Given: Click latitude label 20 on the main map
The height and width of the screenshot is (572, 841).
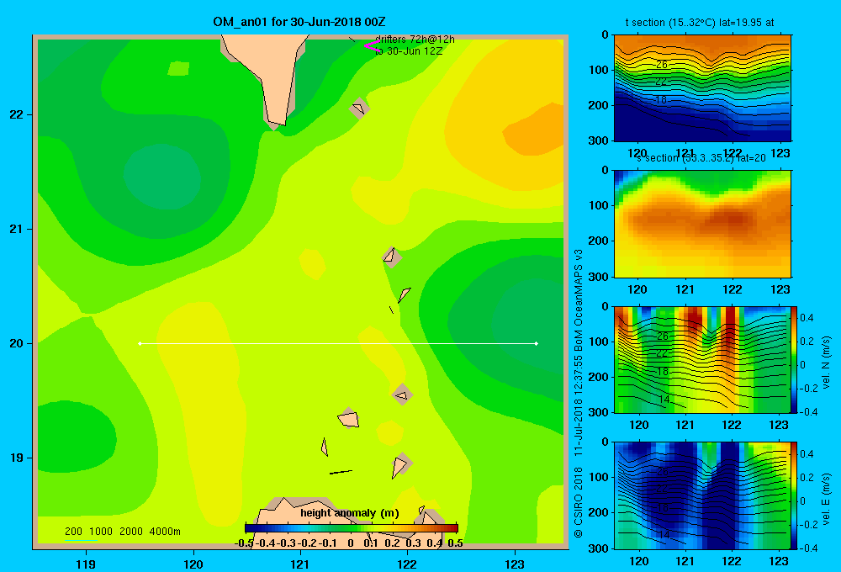Looking at the screenshot, I should point(17,343).
